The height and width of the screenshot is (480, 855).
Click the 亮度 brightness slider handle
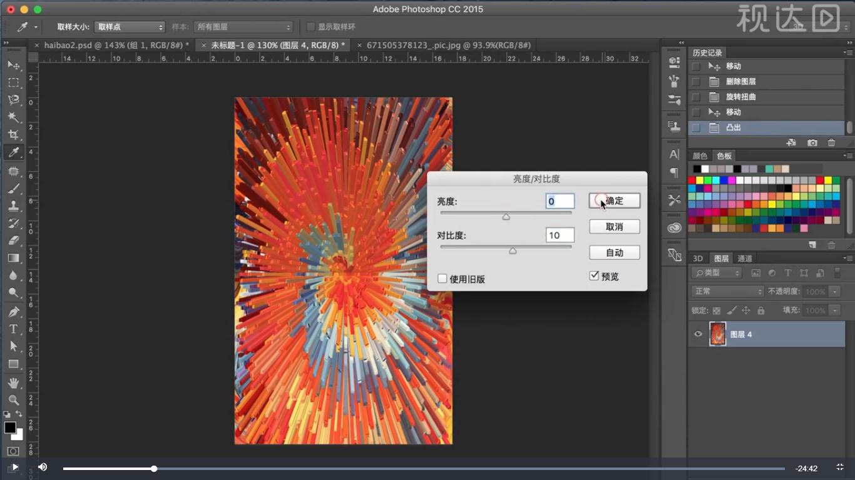coord(506,217)
